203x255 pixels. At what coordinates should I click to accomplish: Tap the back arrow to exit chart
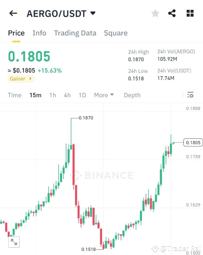coord(13,13)
